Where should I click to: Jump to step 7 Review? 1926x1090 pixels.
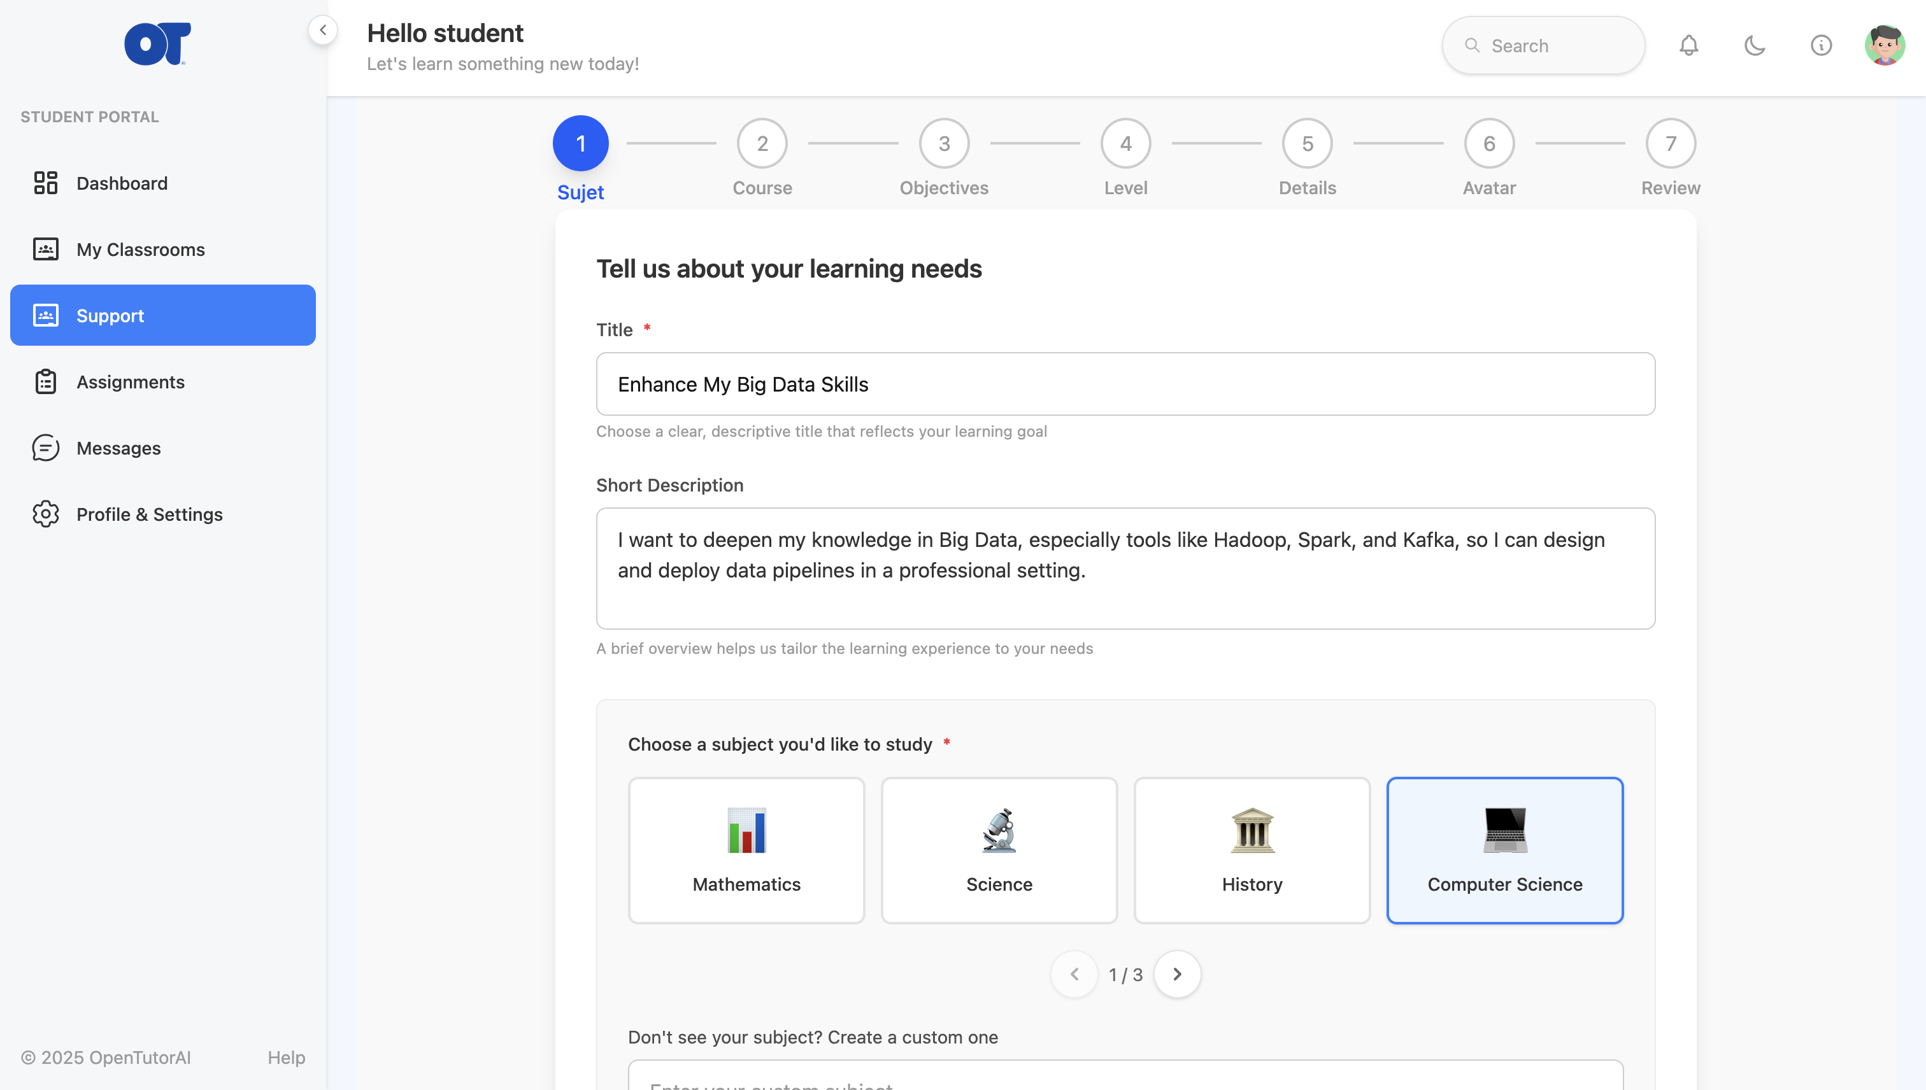(1670, 144)
